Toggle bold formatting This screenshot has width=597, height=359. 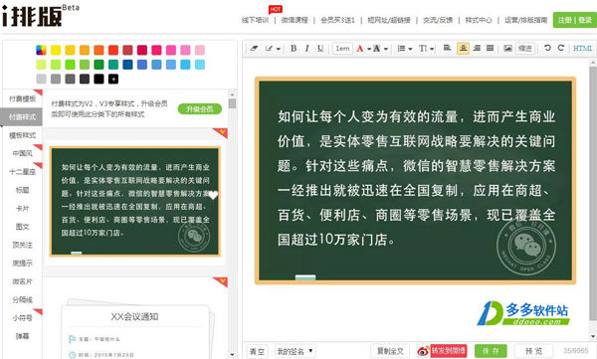tap(294, 49)
